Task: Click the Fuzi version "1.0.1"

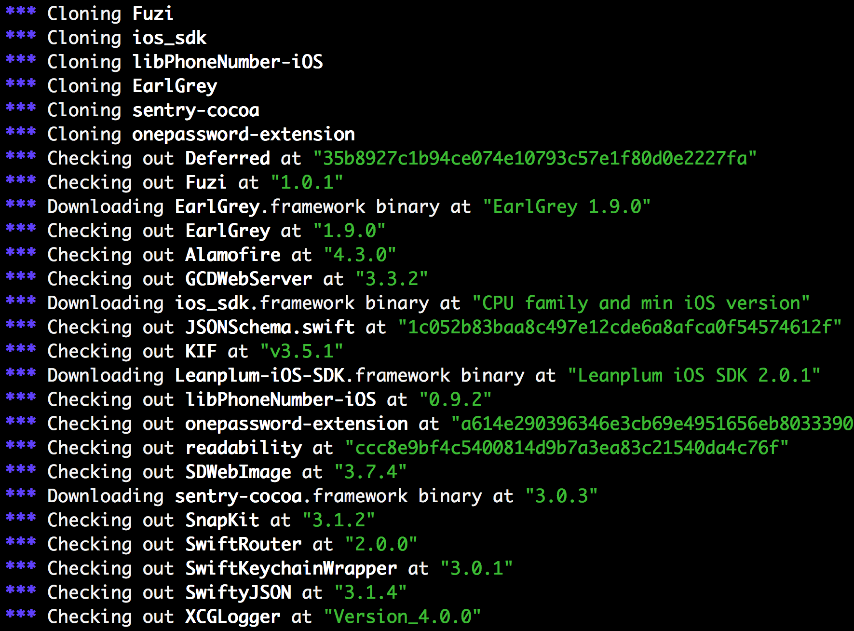Action: [x=307, y=182]
